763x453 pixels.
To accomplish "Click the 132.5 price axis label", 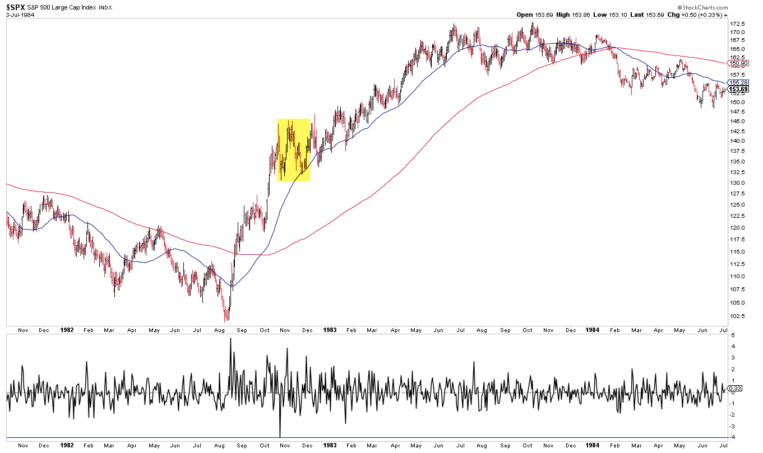I will click(x=738, y=172).
